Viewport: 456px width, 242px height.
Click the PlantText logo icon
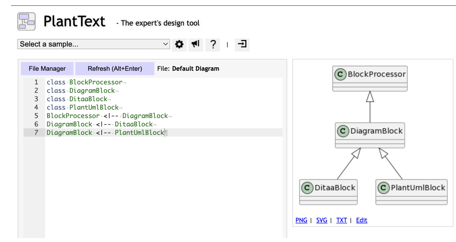[27, 21]
